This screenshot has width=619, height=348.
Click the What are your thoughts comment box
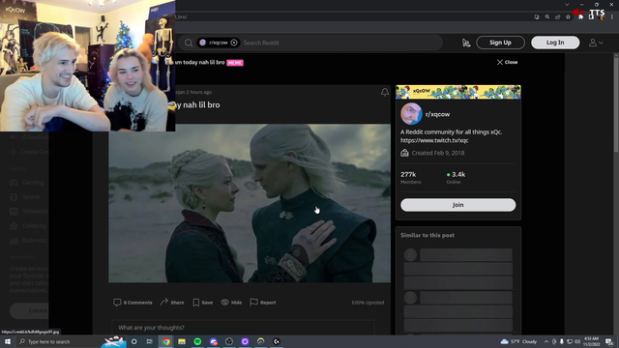pyautogui.click(x=243, y=328)
